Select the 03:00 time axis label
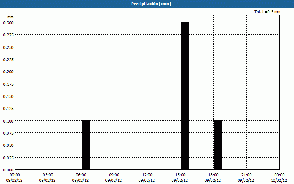 tap(48, 175)
